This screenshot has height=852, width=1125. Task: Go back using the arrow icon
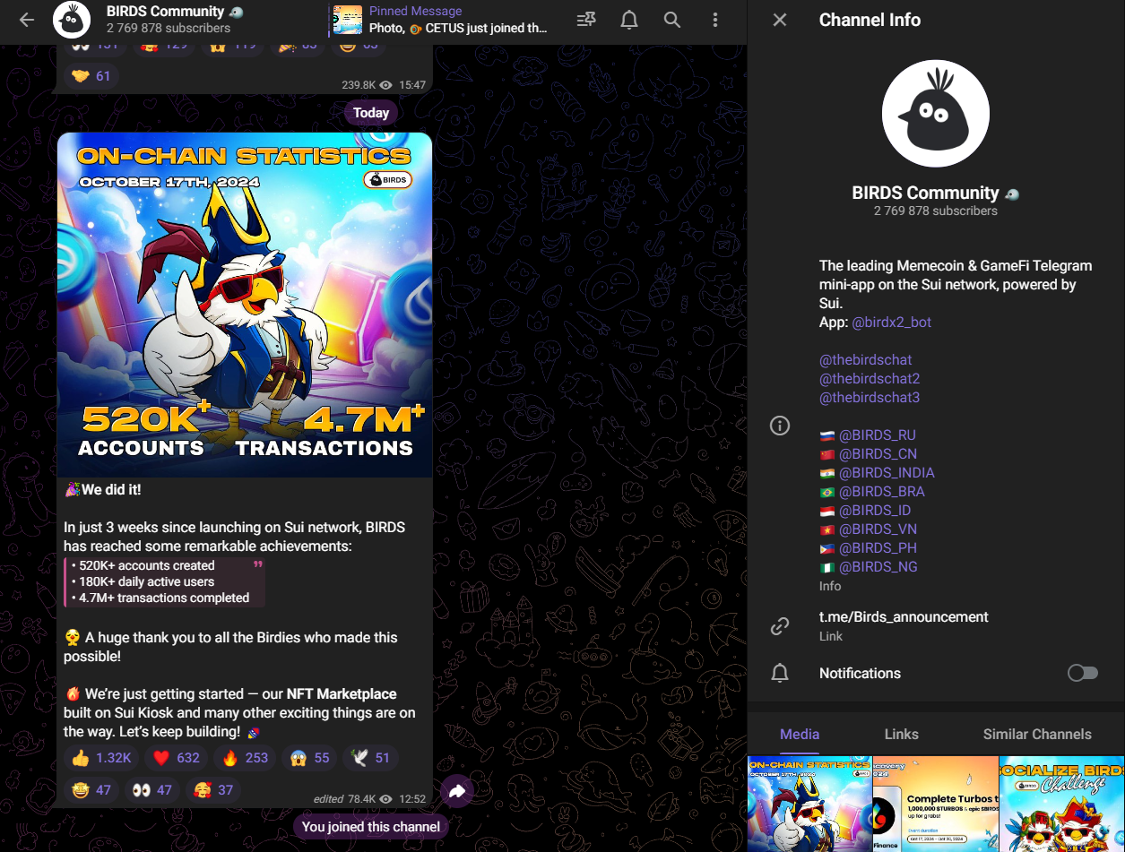27,20
